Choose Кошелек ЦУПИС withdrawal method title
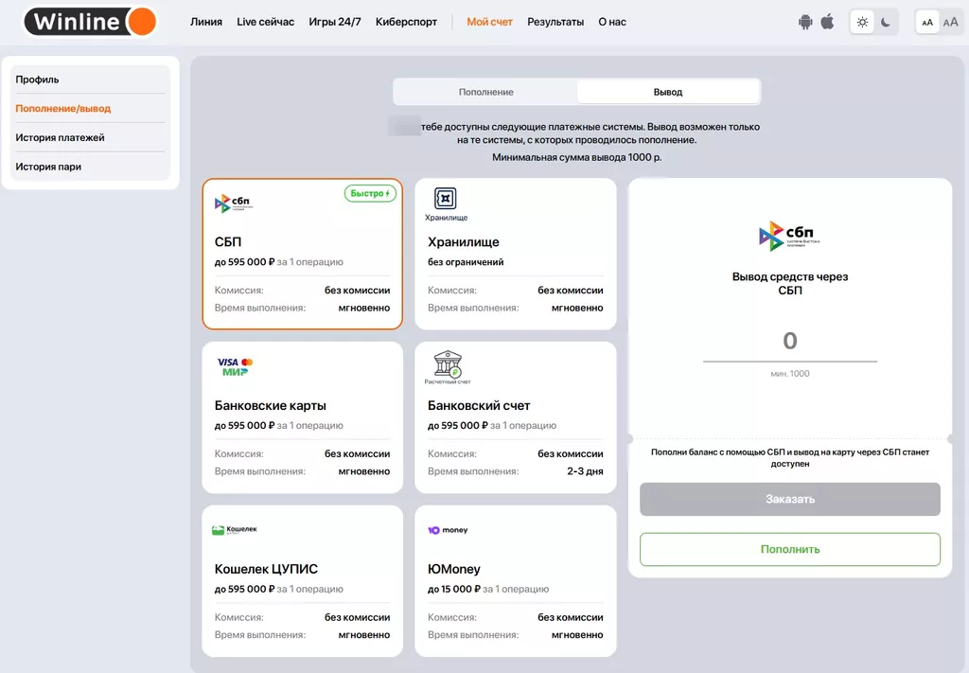Image resolution: width=969 pixels, height=673 pixels. [266, 569]
